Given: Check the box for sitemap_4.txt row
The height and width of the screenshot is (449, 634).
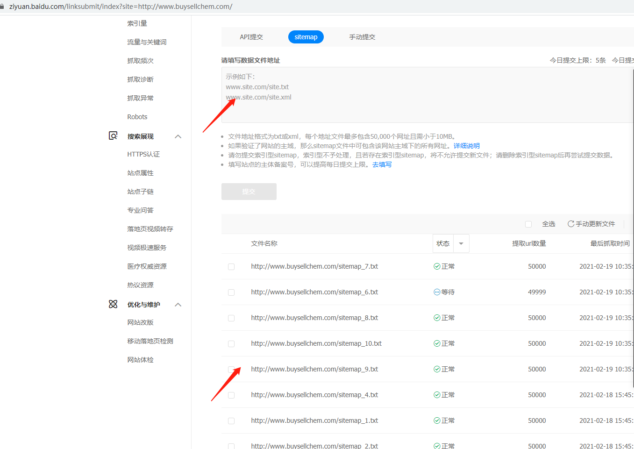Looking at the screenshot, I should (231, 395).
